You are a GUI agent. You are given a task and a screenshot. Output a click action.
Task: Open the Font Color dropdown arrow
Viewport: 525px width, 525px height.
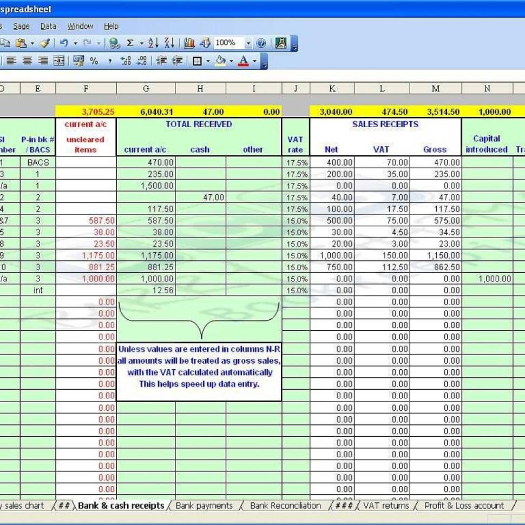pyautogui.click(x=255, y=62)
